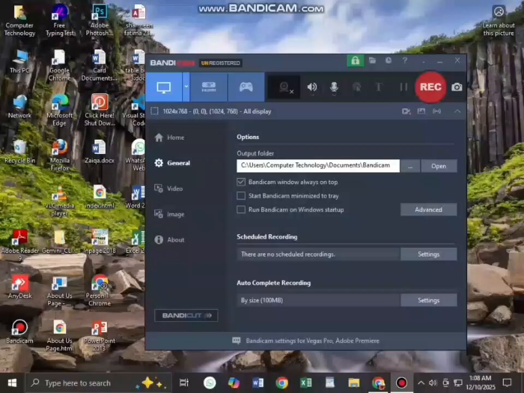Click the BANDICUT promo button

tap(186, 315)
